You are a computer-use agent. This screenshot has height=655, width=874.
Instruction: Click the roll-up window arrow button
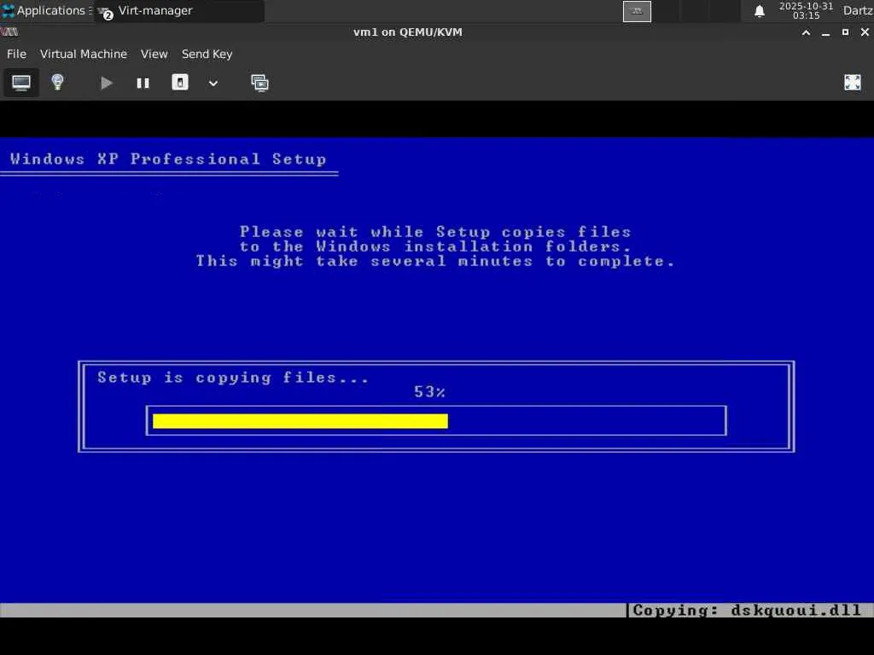pos(806,32)
